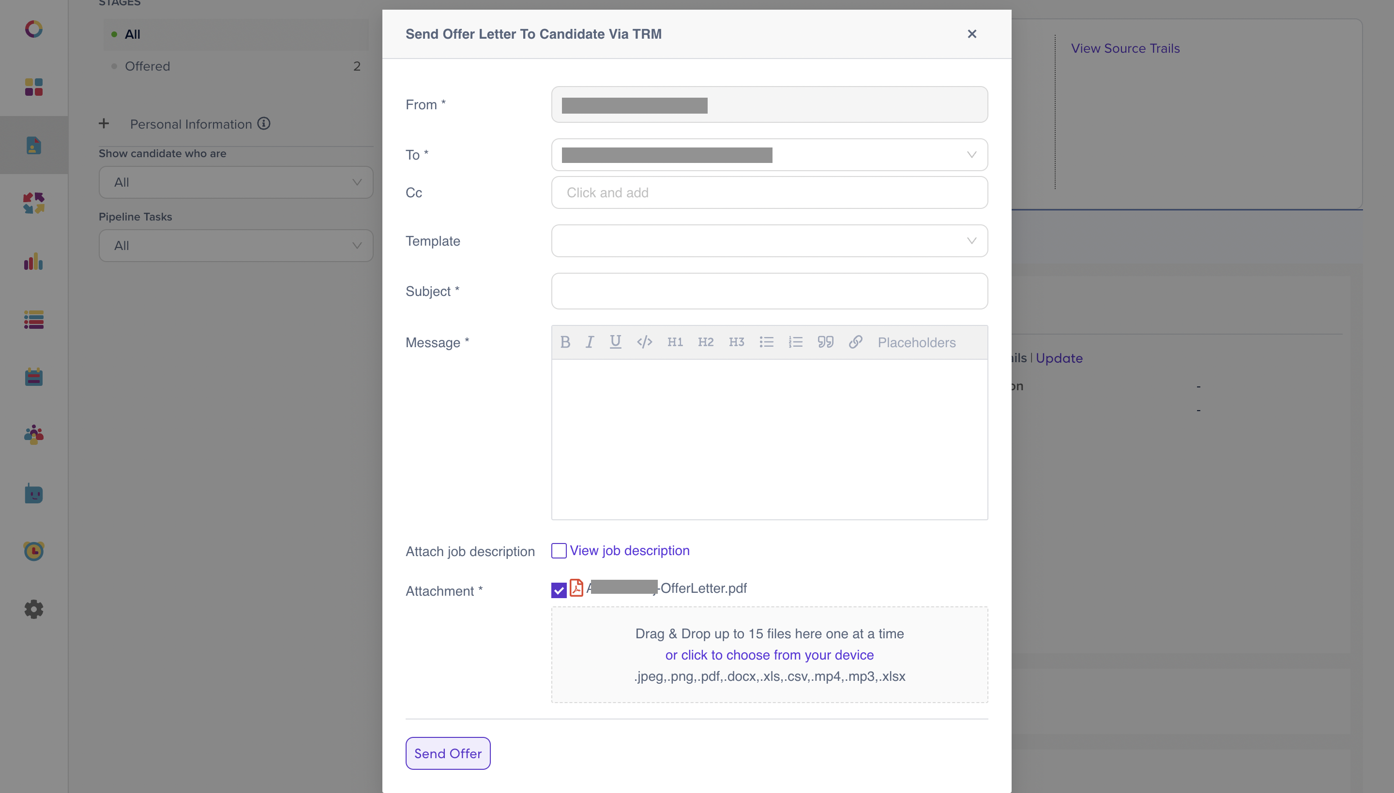Open the View job description link

(x=630, y=551)
